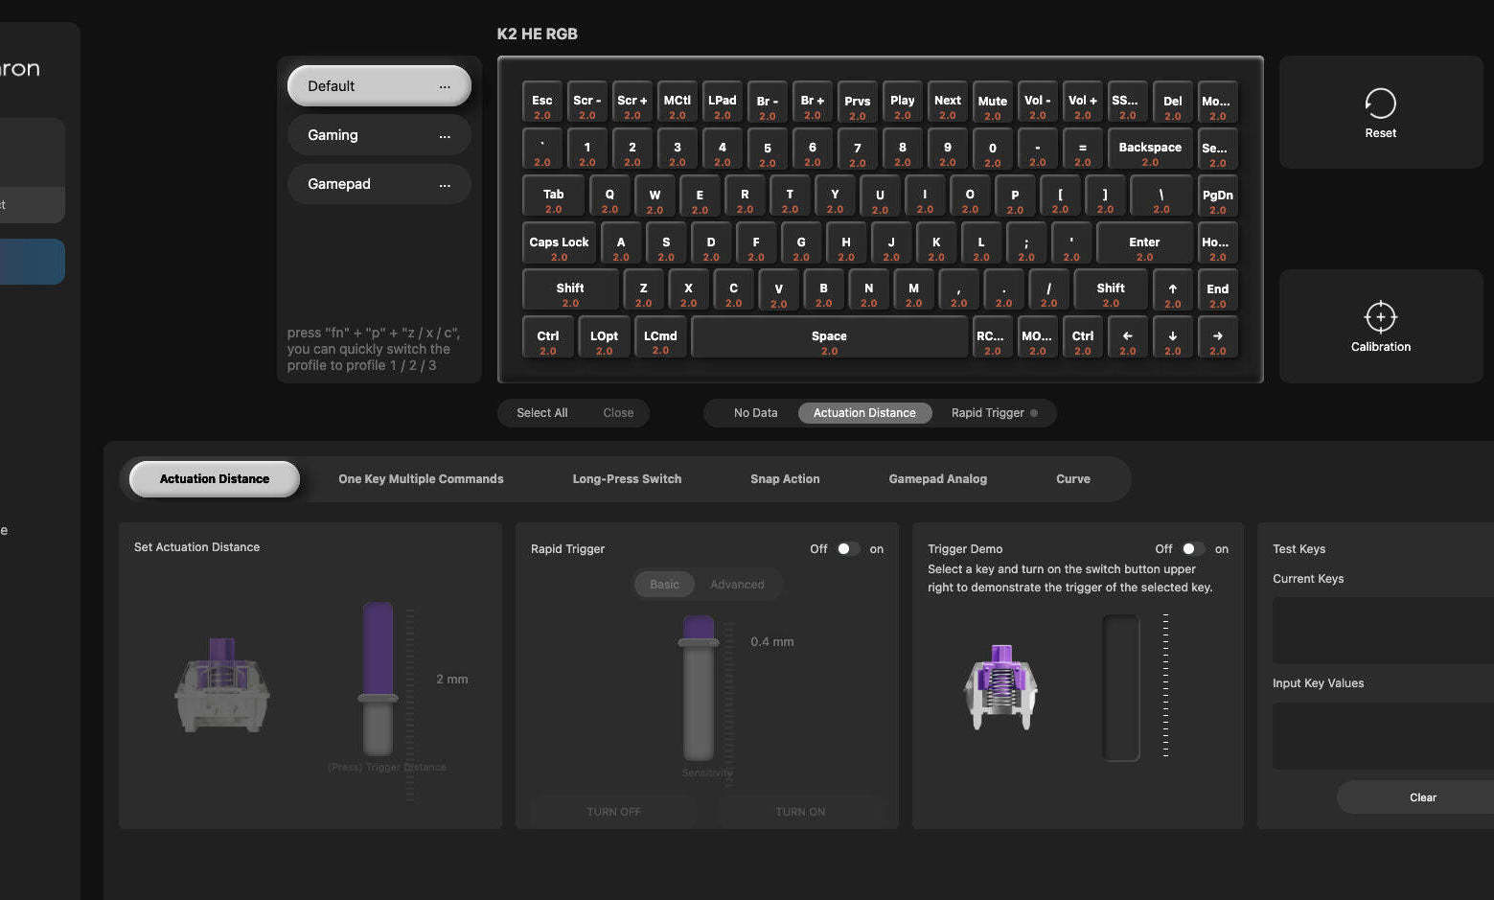The width and height of the screenshot is (1494, 900).
Task: Select the Gamepad profile
Action: tap(379, 184)
